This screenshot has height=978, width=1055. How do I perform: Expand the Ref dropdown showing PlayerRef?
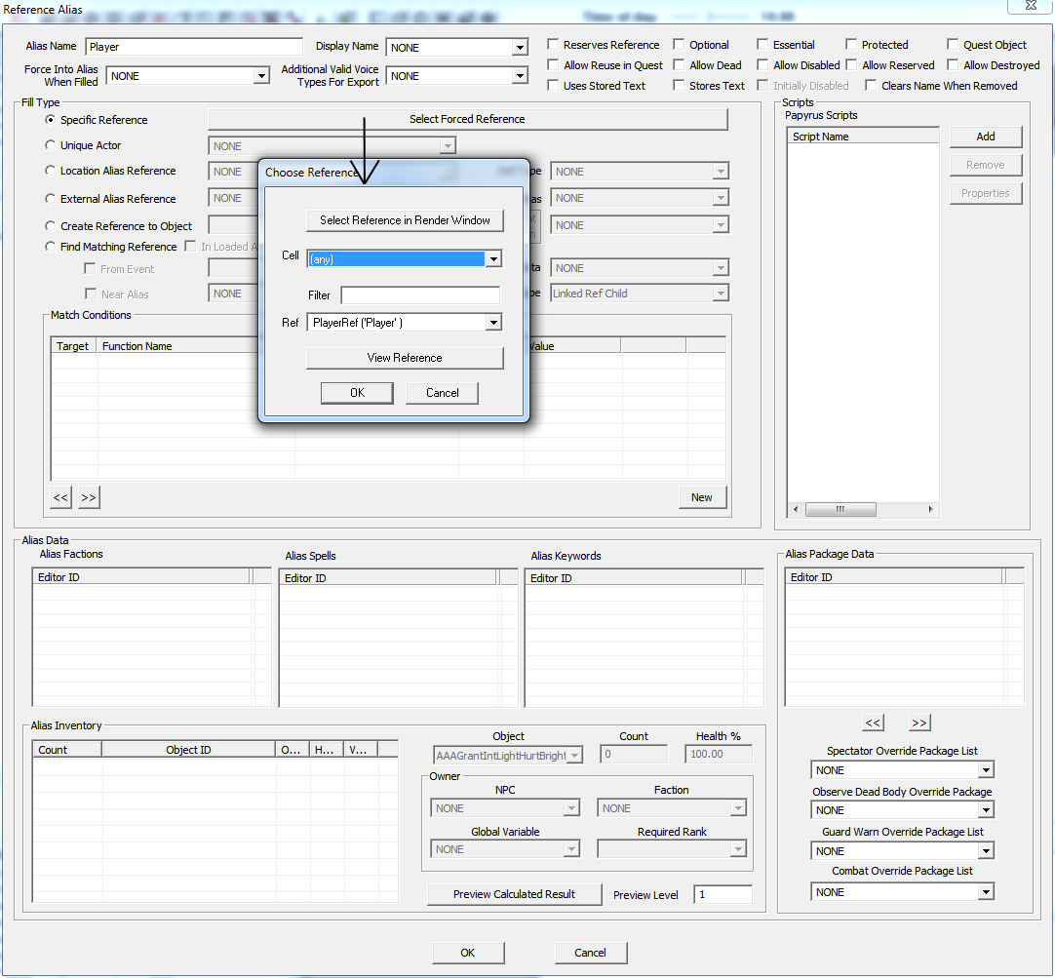pos(493,323)
